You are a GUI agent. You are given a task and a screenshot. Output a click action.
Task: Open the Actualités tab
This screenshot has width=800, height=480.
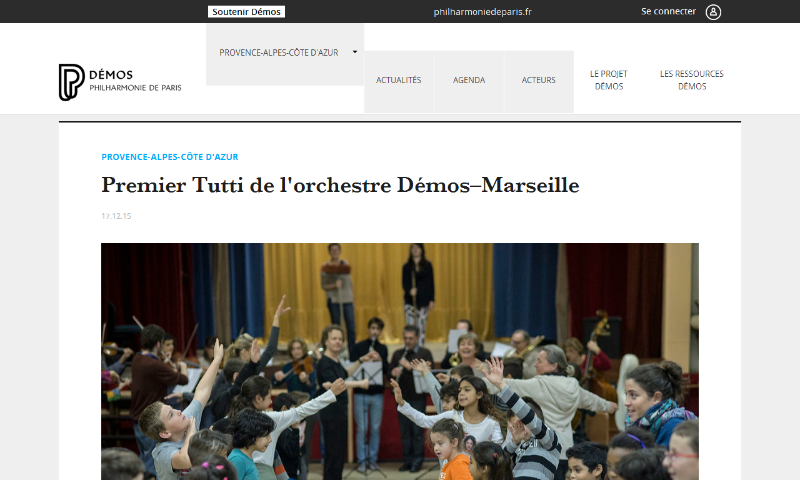399,81
